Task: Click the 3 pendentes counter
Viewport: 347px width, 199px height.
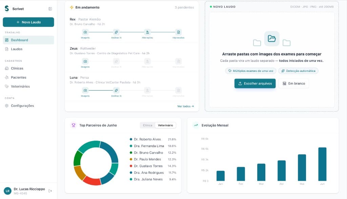Action: (x=184, y=7)
